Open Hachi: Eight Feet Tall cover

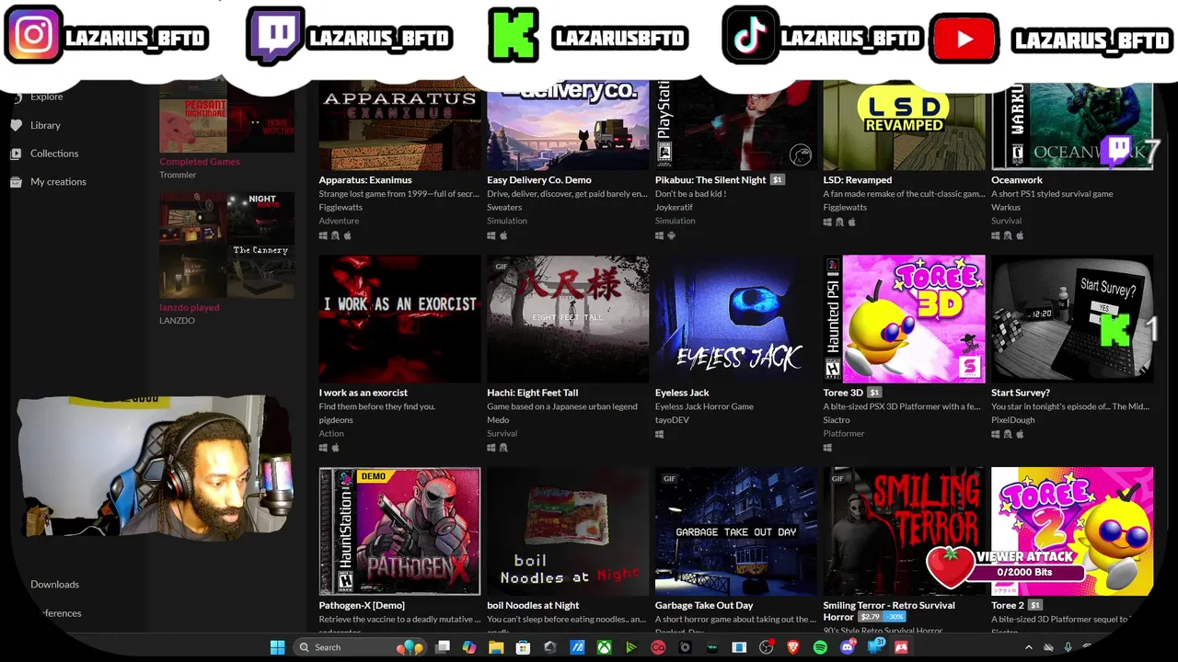click(568, 319)
